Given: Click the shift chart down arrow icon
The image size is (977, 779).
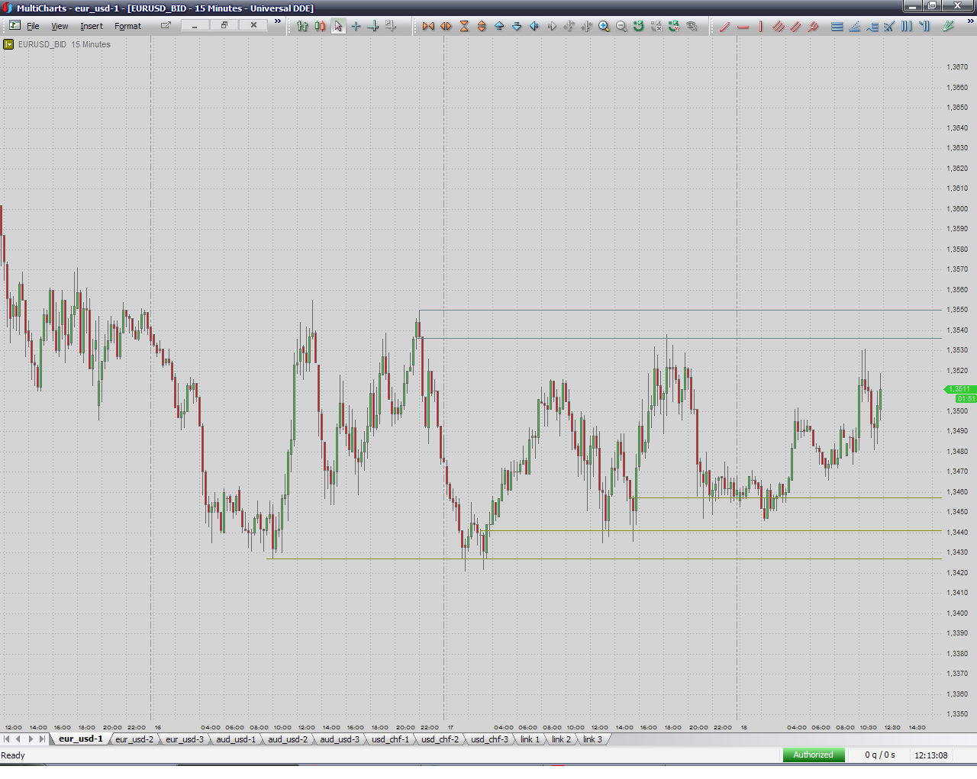Looking at the screenshot, I should click(517, 26).
